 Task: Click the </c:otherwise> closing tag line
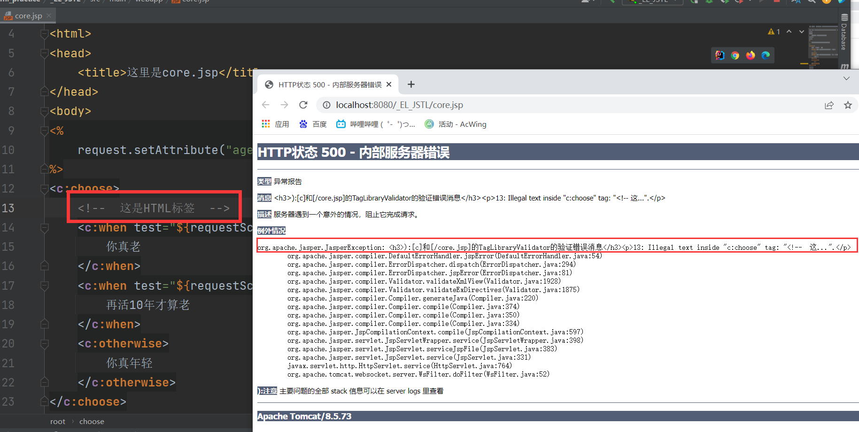point(127,382)
